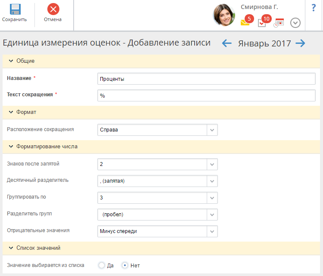Select the 'Нет' radio button
323x276 pixels.
(125, 265)
